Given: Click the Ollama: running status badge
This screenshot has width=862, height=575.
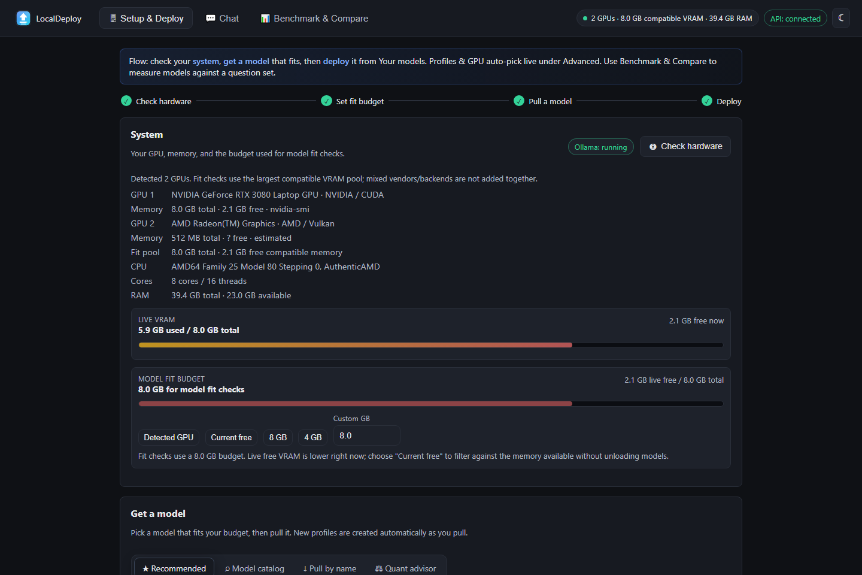Looking at the screenshot, I should pos(601,147).
